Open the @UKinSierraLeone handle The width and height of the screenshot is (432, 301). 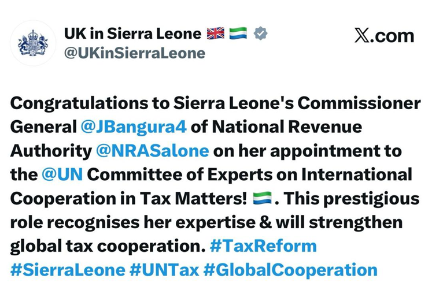[x=134, y=54]
